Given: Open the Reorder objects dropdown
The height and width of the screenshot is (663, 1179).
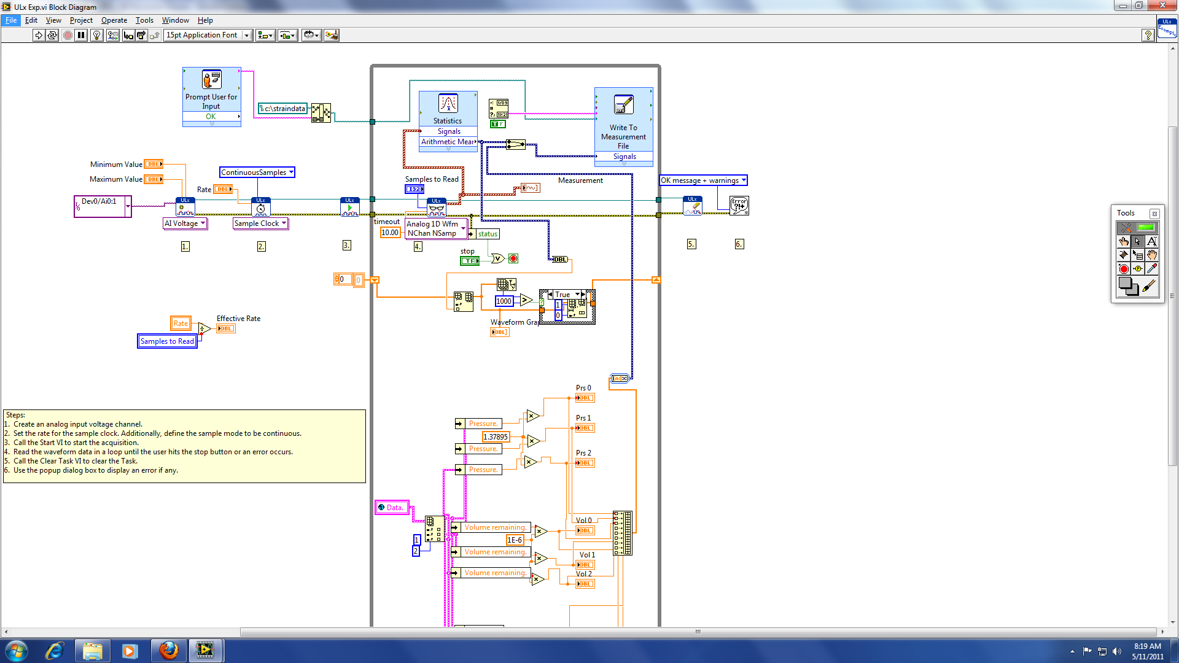Looking at the screenshot, I should click(x=311, y=35).
